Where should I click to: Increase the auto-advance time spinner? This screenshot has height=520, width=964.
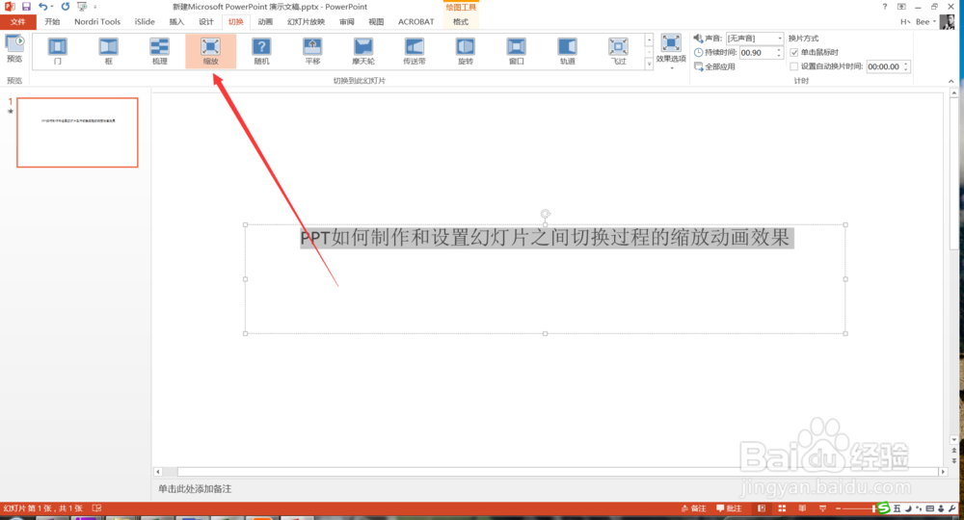[906, 64]
